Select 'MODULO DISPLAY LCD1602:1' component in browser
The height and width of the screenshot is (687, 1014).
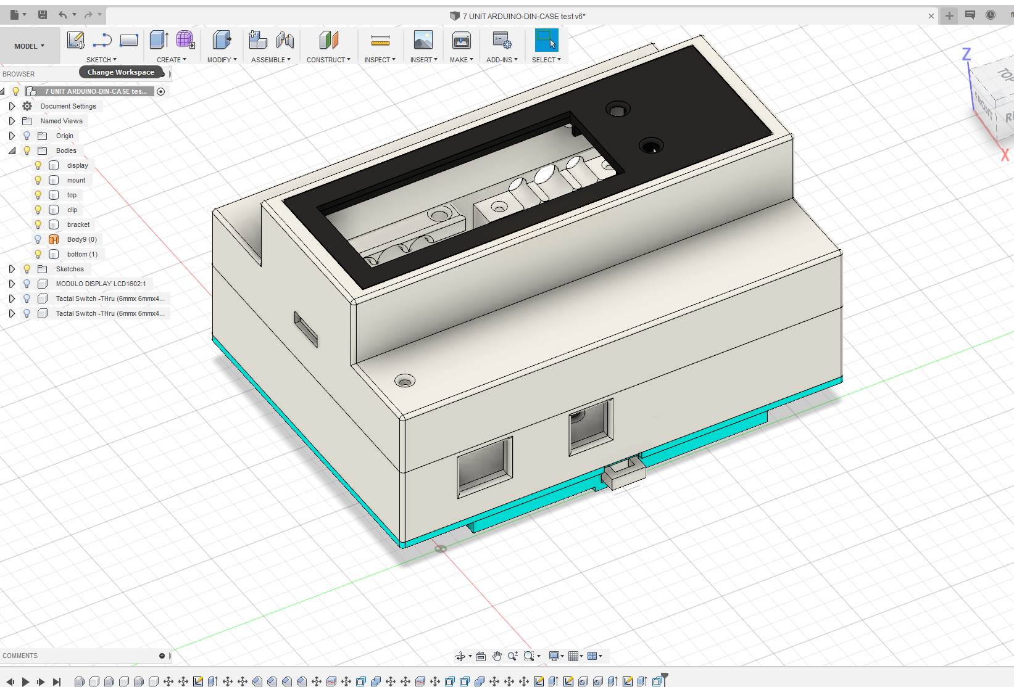(101, 284)
